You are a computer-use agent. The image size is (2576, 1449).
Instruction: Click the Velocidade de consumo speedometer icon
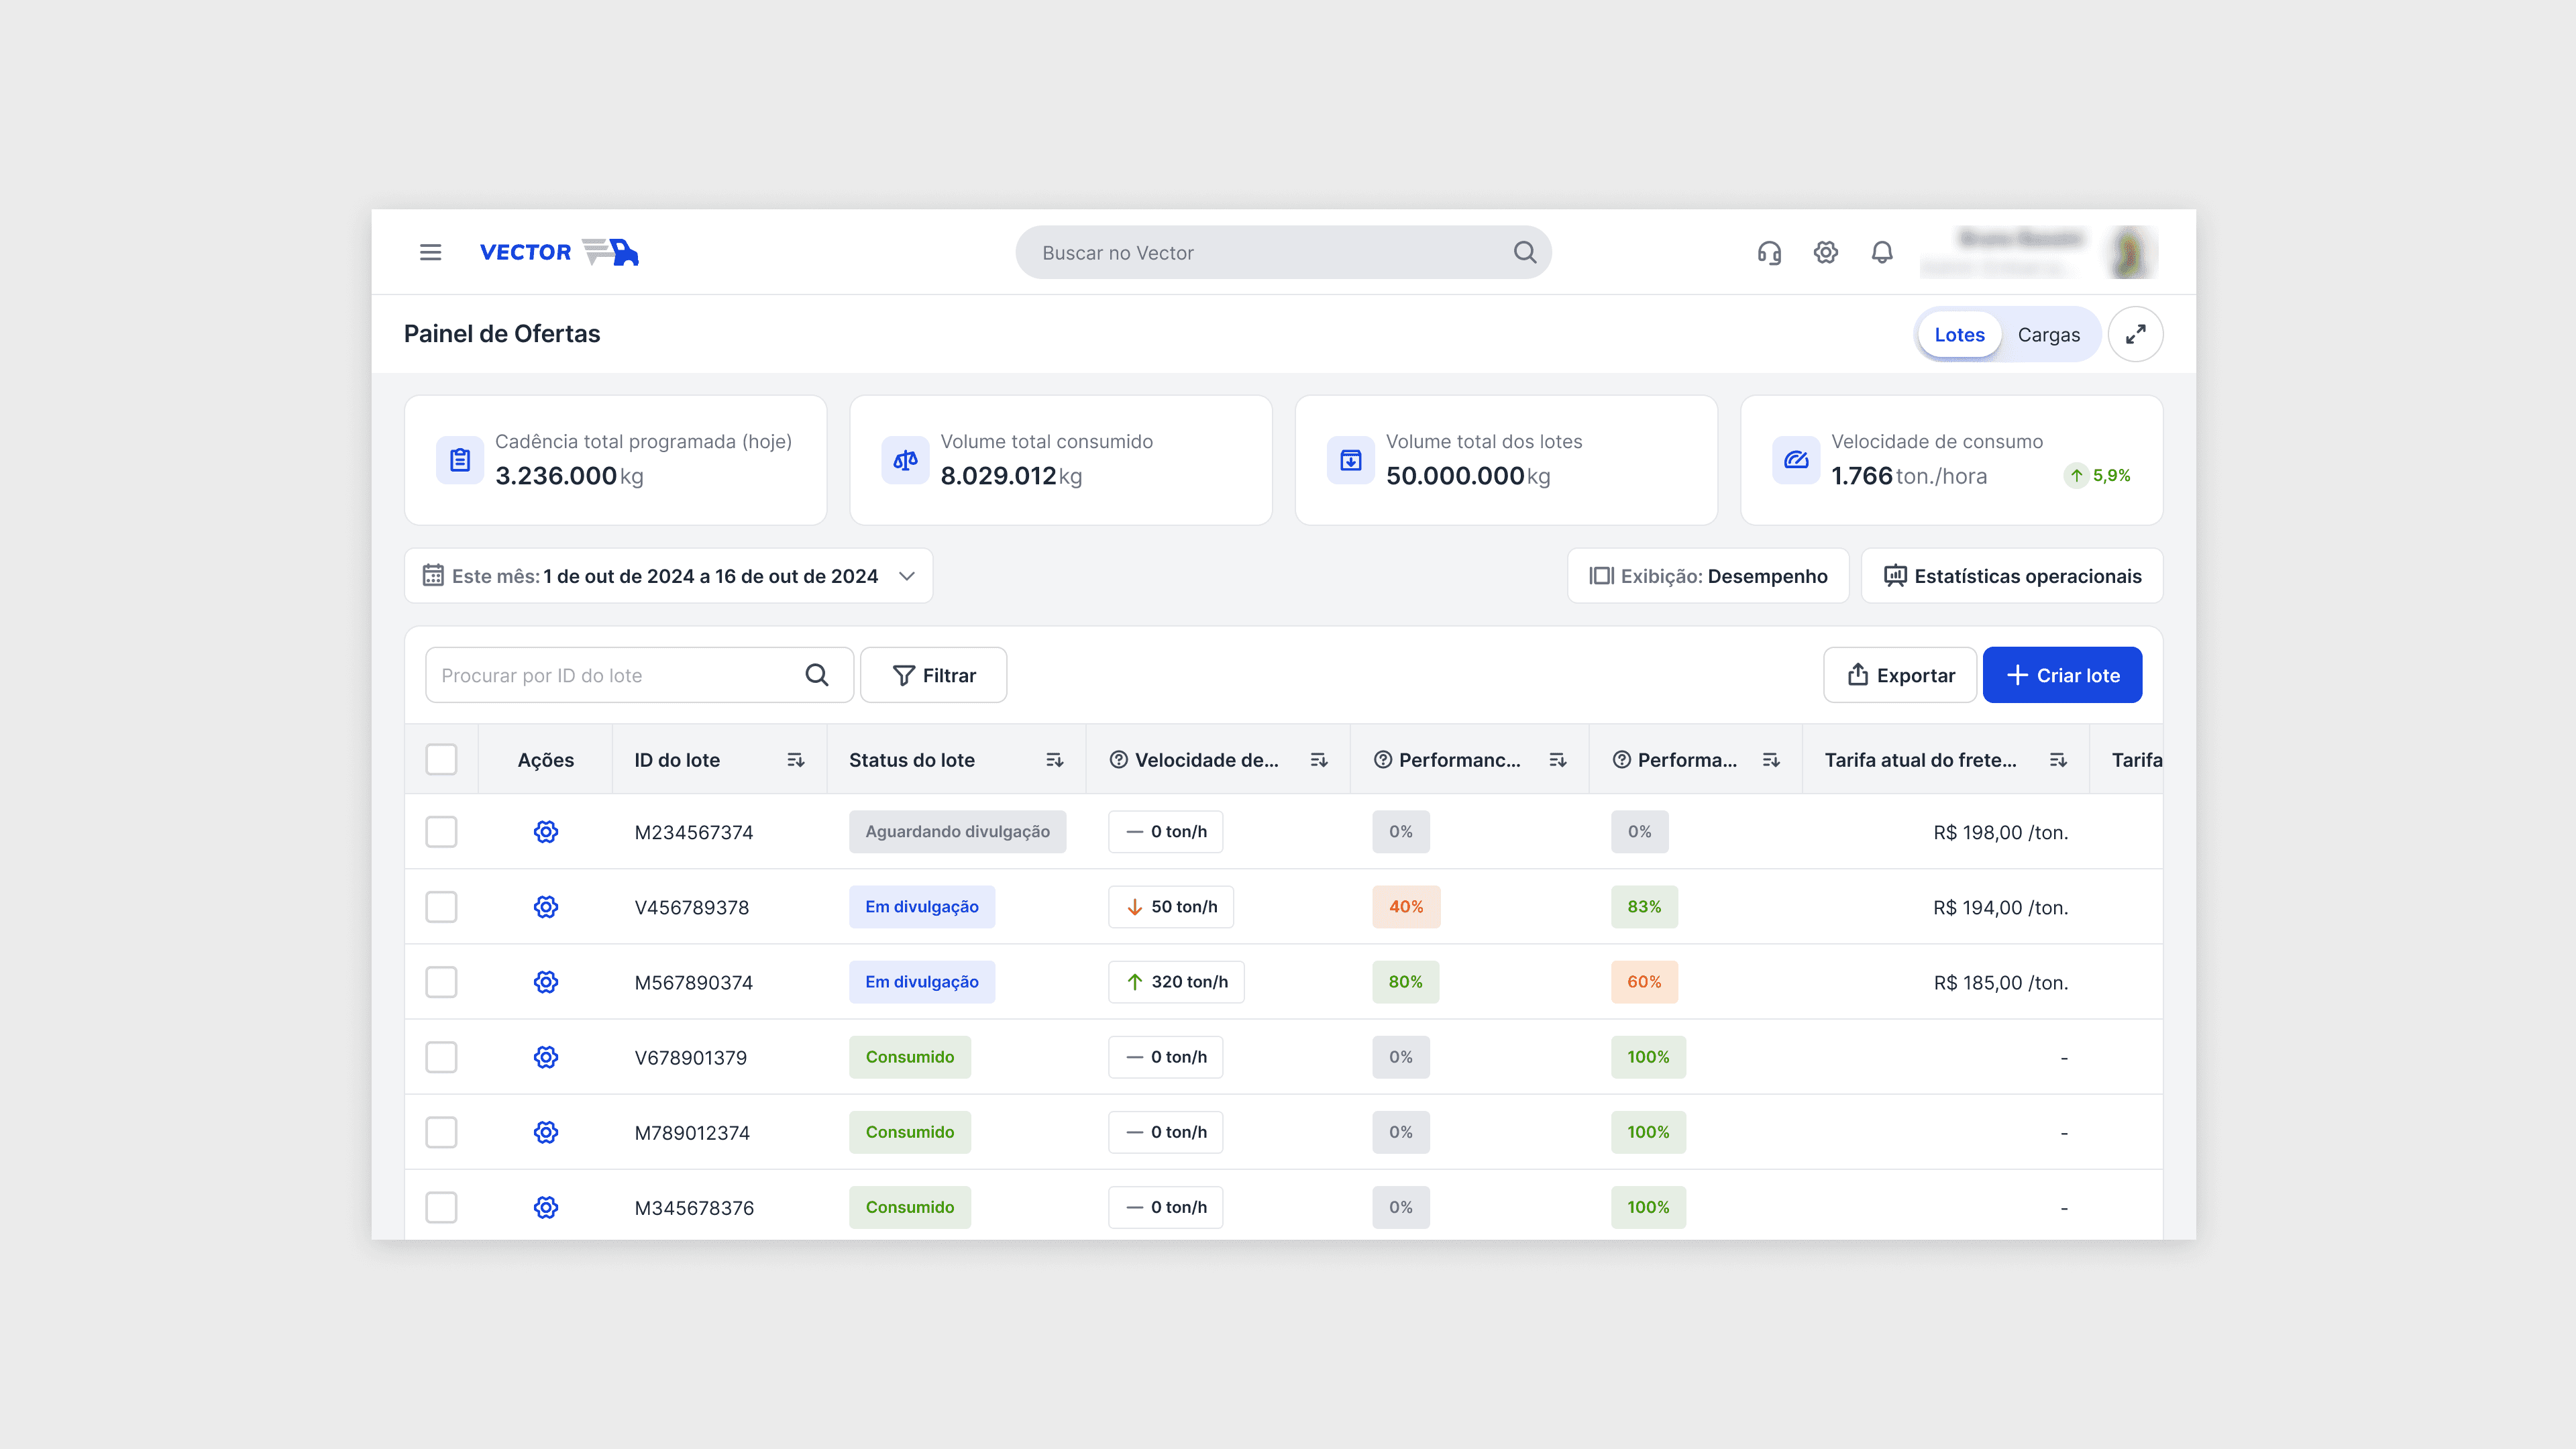1795,460
